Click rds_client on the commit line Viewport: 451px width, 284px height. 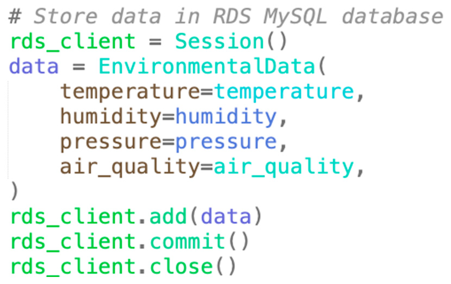(73, 241)
